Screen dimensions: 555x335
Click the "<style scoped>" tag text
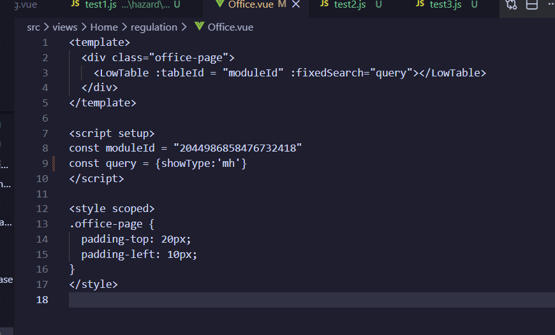coord(112,208)
